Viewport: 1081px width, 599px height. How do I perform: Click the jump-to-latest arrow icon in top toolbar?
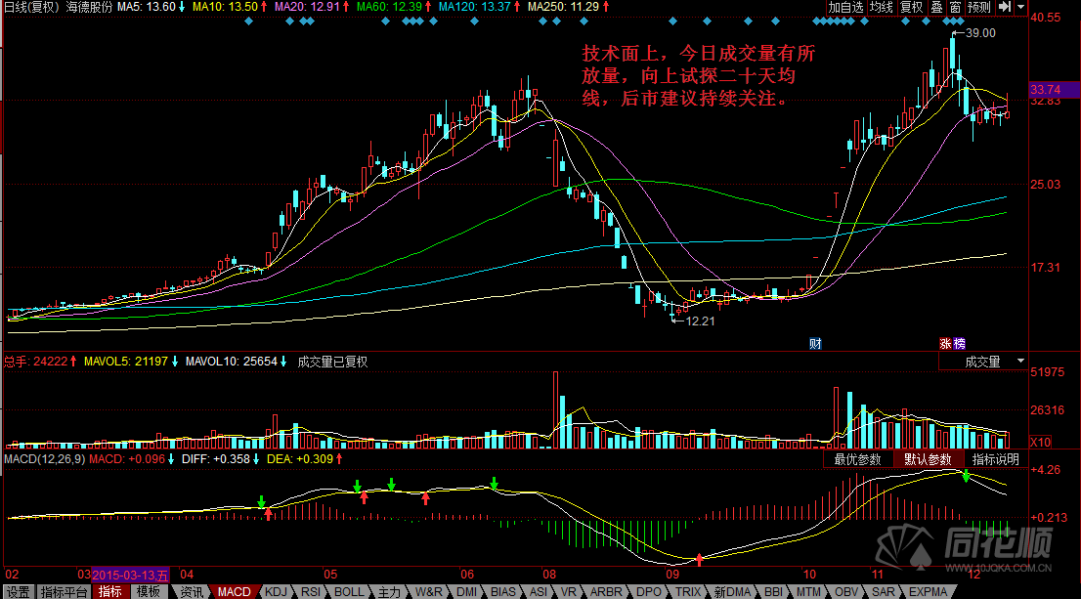[x=1006, y=7]
